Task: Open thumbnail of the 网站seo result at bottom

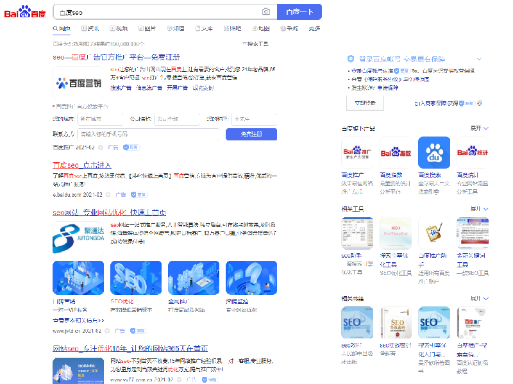Action: coord(78,371)
